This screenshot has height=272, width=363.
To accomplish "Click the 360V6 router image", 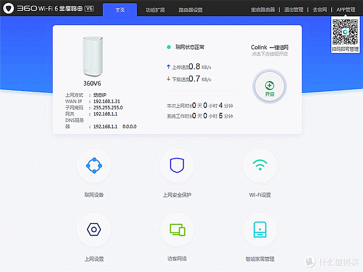I will pyautogui.click(x=93, y=57).
